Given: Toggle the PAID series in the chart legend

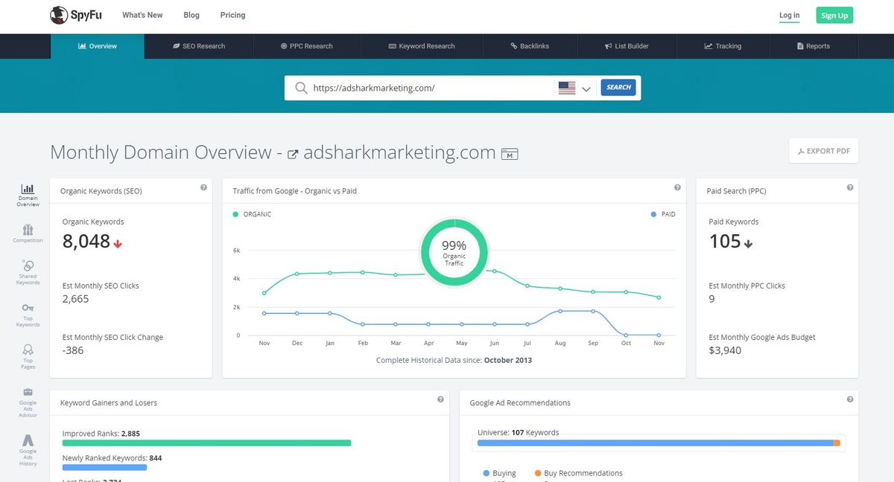Looking at the screenshot, I should click(663, 214).
